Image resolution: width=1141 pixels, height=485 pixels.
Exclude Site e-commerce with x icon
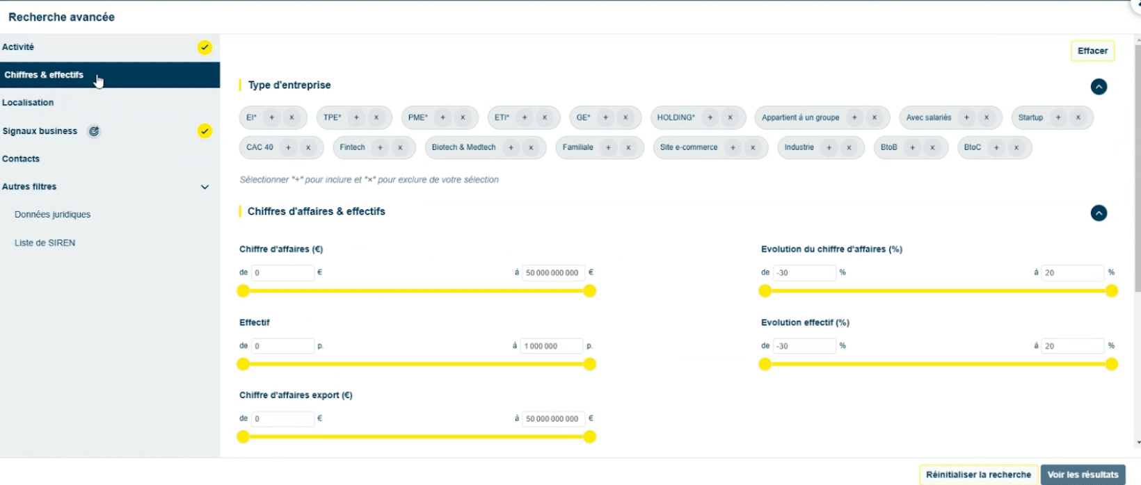pos(753,147)
